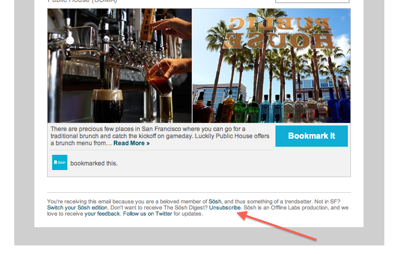Click the 'bookmarked this.' text
The height and width of the screenshot is (254, 399).
pyautogui.click(x=94, y=163)
